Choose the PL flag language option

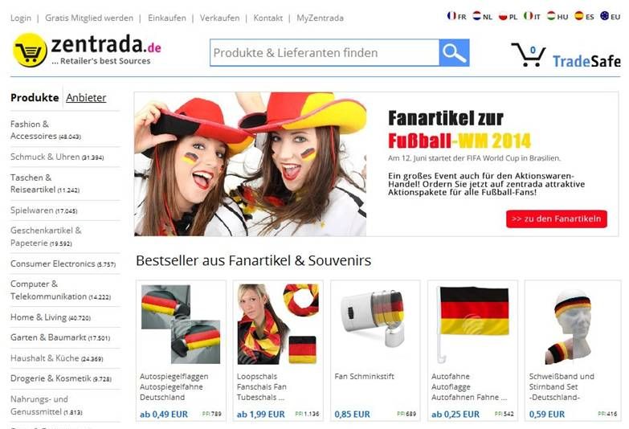click(x=508, y=16)
